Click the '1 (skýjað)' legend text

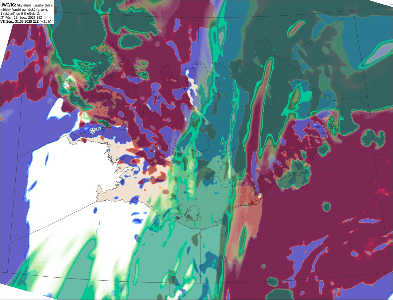point(8,14)
